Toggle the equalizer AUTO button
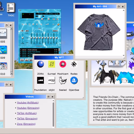The height and width of the screenshot is (134, 134). [27, 31]
